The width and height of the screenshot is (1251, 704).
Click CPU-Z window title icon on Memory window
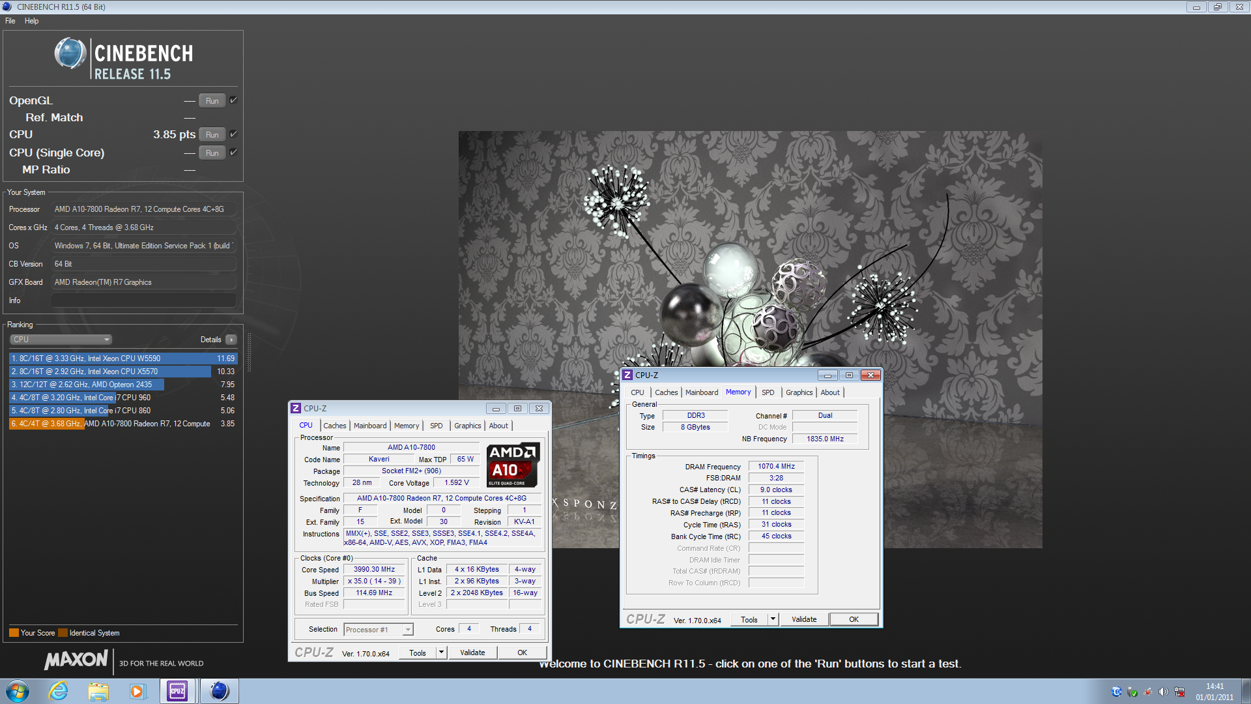(x=627, y=375)
